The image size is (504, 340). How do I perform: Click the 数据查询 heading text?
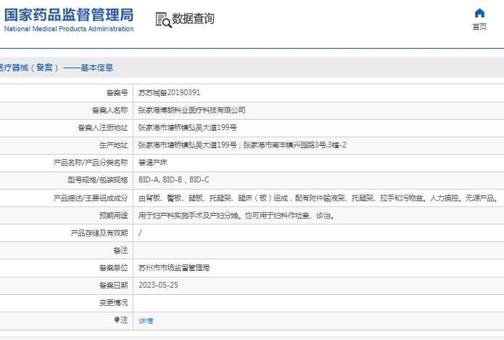(x=193, y=19)
